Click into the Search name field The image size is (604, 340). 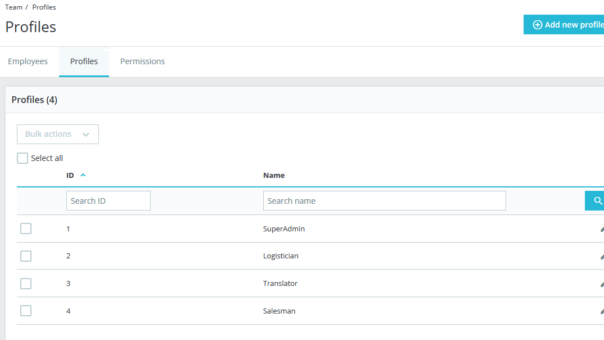pos(384,201)
